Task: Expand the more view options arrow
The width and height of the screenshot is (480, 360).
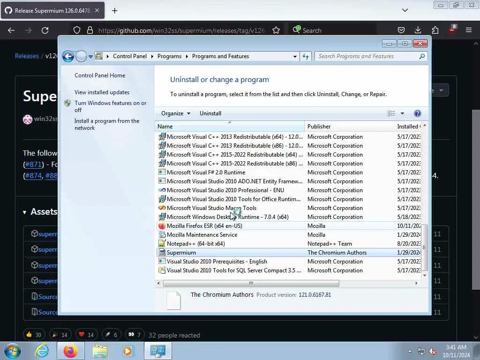Action: tap(402, 113)
